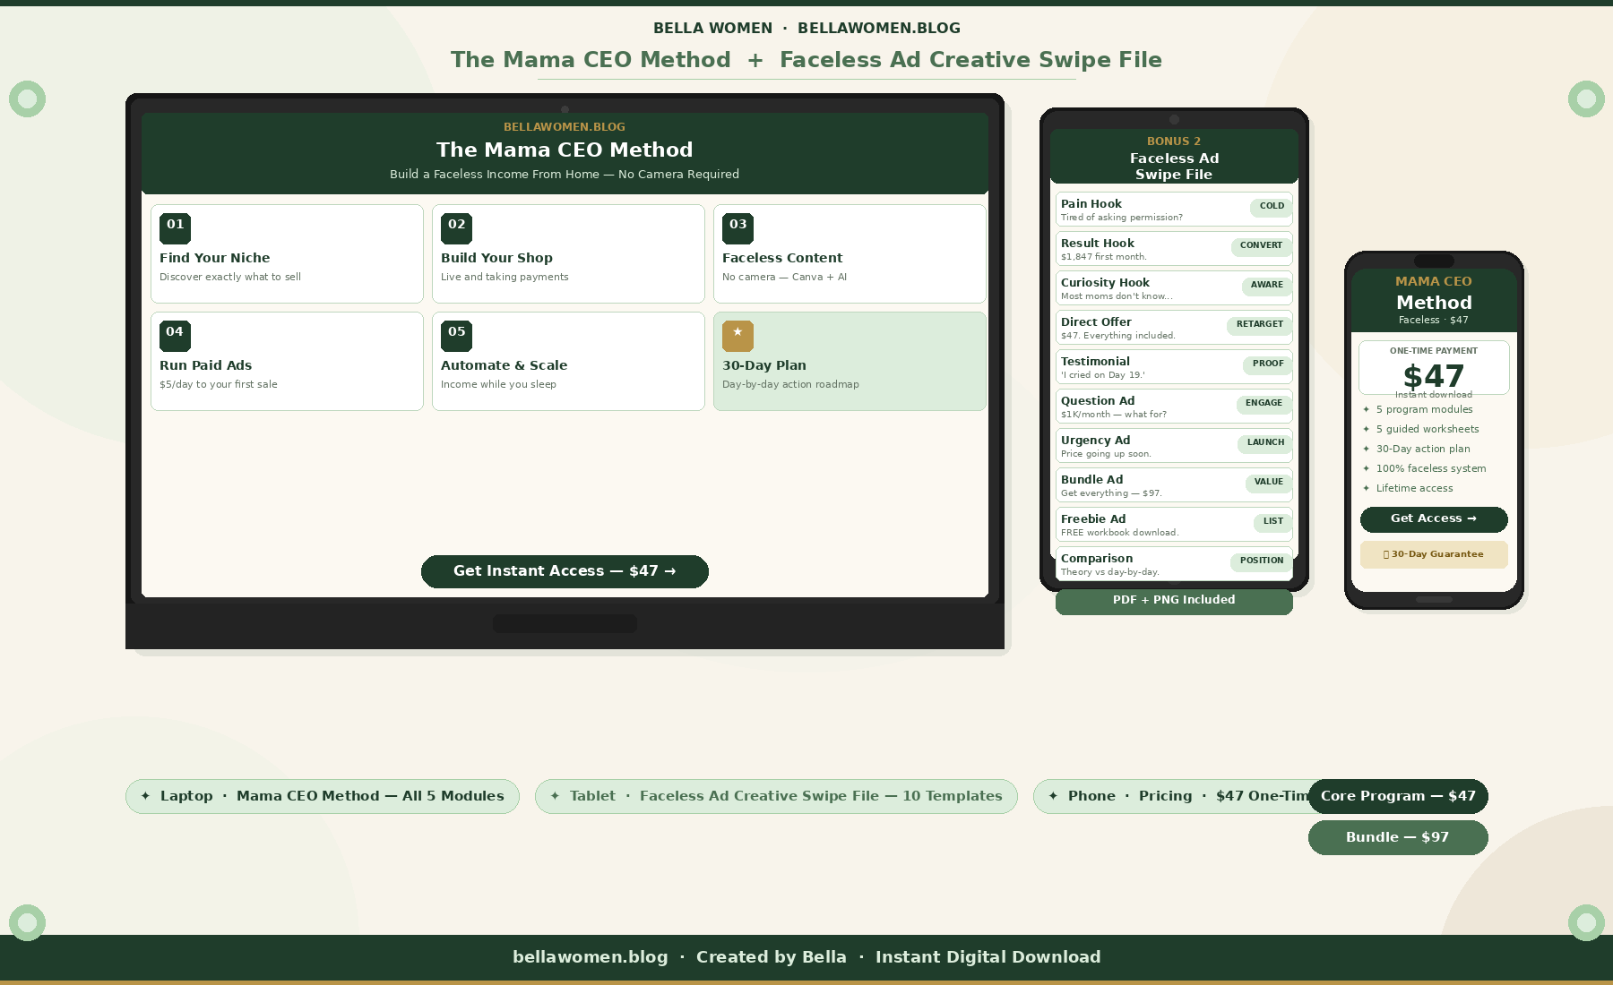
Task: Select the Pain Hook template title
Action: point(1091,204)
